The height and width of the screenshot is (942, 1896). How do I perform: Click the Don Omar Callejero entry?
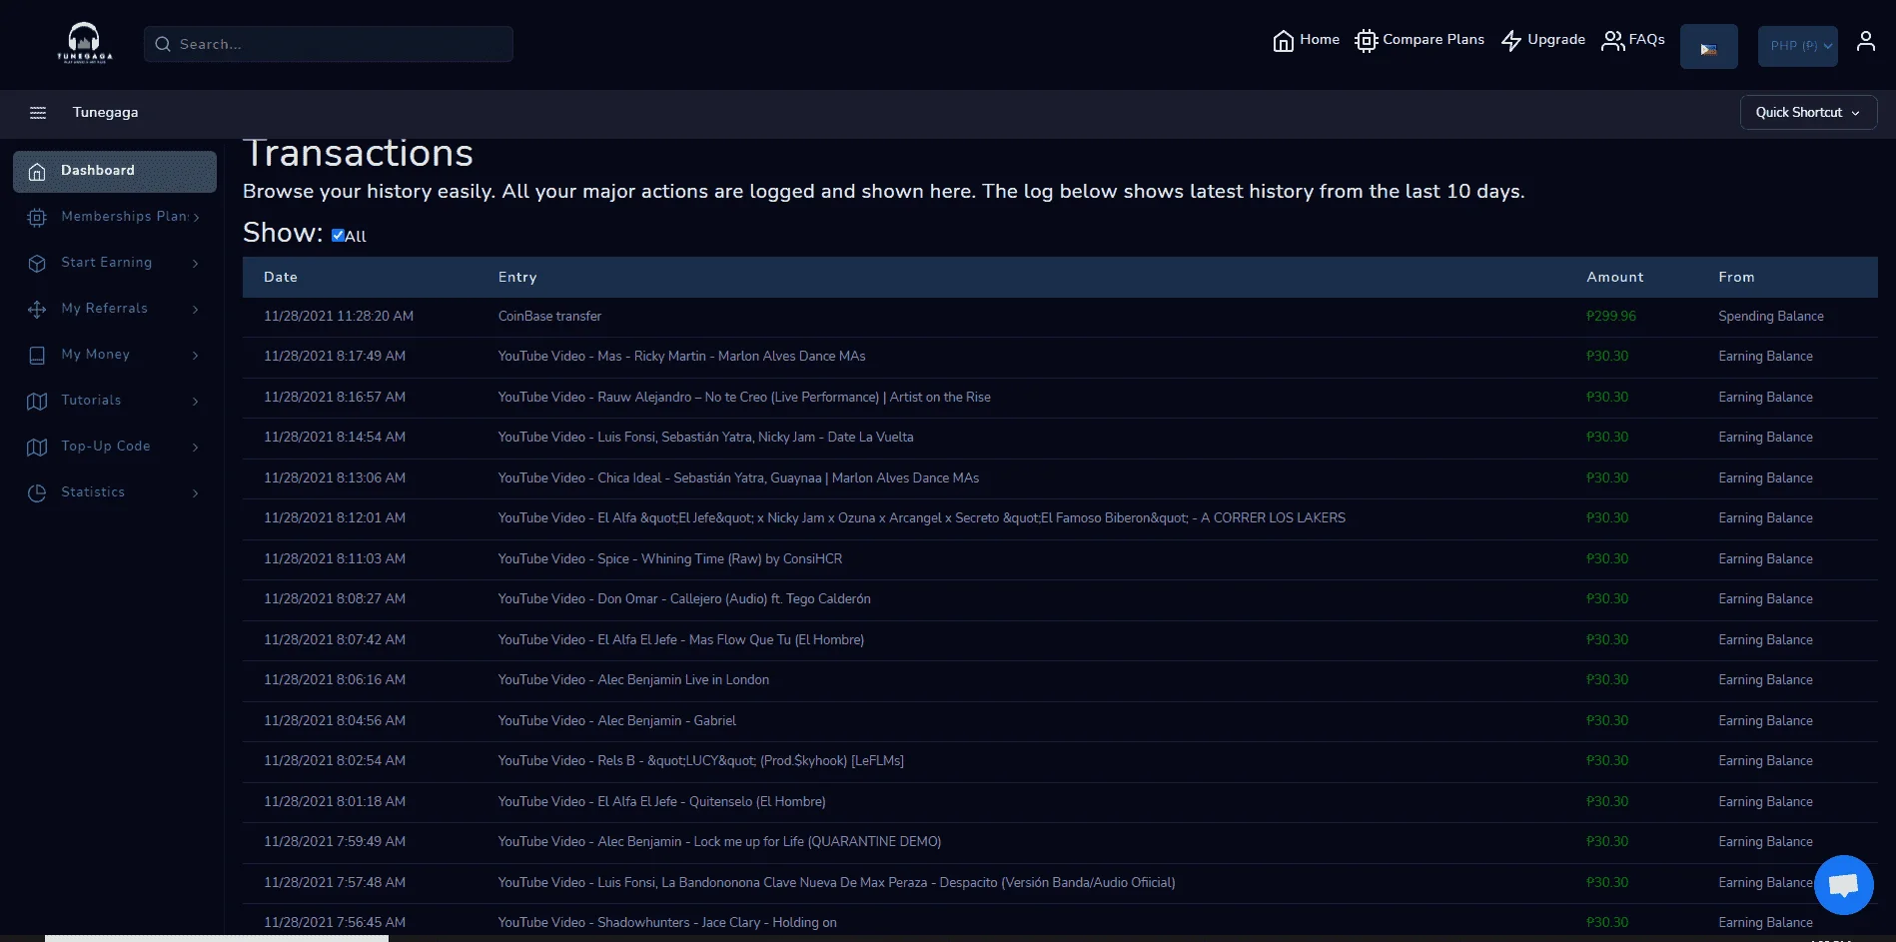click(684, 599)
